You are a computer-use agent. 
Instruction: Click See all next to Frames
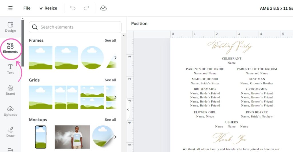coord(110,40)
